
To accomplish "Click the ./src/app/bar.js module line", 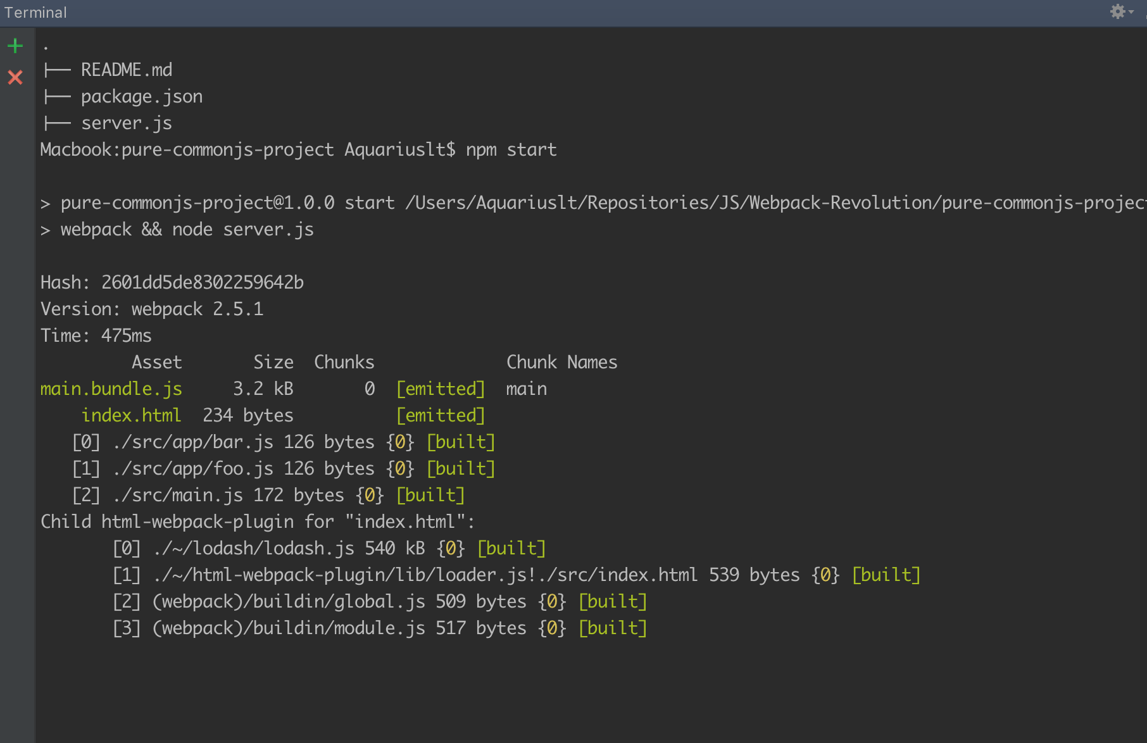I will click(284, 442).
